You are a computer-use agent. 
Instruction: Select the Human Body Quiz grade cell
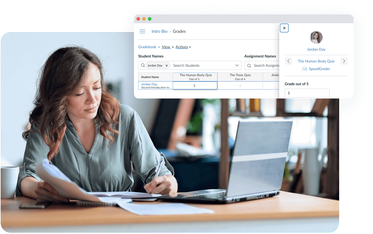point(195,86)
